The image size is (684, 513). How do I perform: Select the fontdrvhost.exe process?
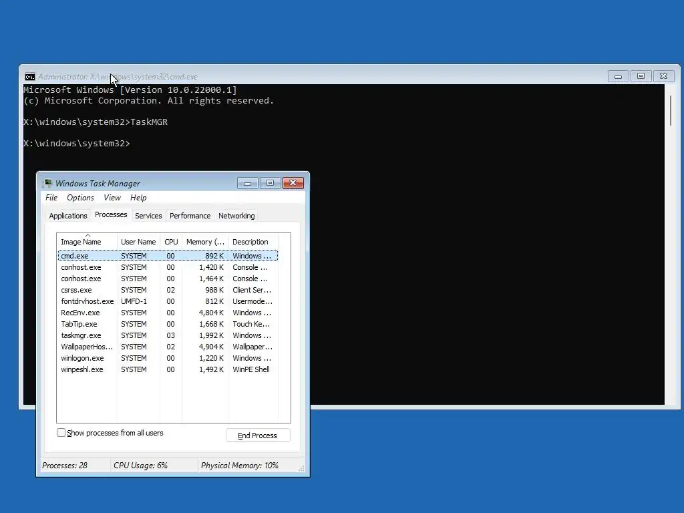[x=168, y=301]
